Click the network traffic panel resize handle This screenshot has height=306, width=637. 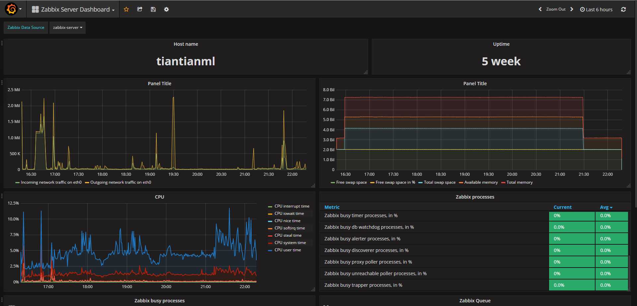pos(313,186)
